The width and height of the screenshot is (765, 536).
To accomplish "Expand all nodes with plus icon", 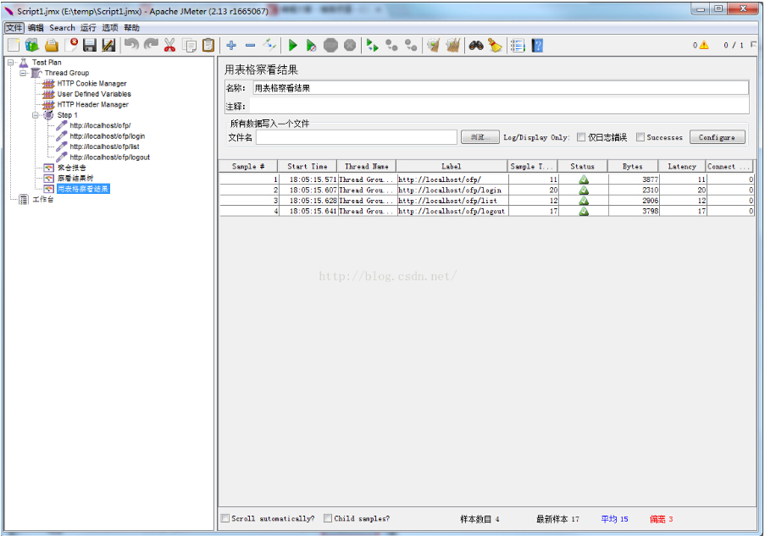I will pyautogui.click(x=231, y=46).
